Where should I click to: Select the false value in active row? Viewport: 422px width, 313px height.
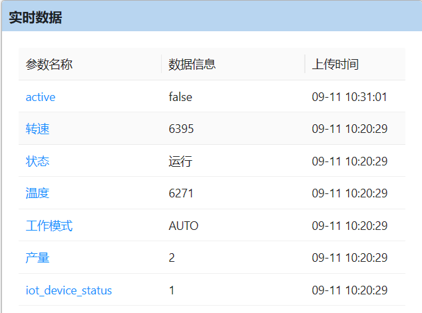[180, 97]
